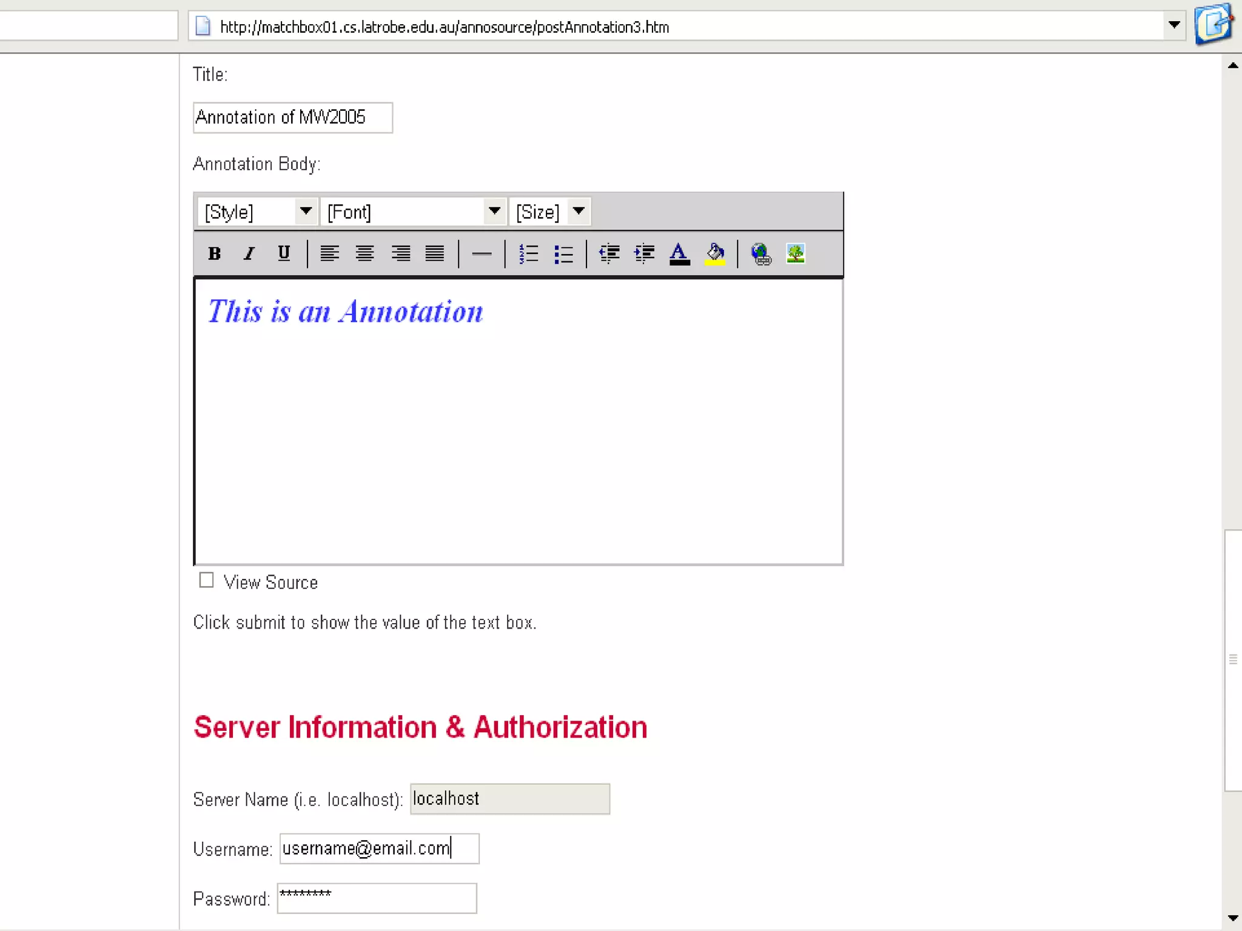Open the address bar history dropdown
The height and width of the screenshot is (931, 1242).
click(1174, 25)
